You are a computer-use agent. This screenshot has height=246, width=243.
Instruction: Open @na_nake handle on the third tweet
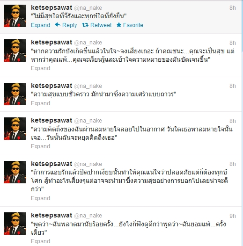[88, 86]
